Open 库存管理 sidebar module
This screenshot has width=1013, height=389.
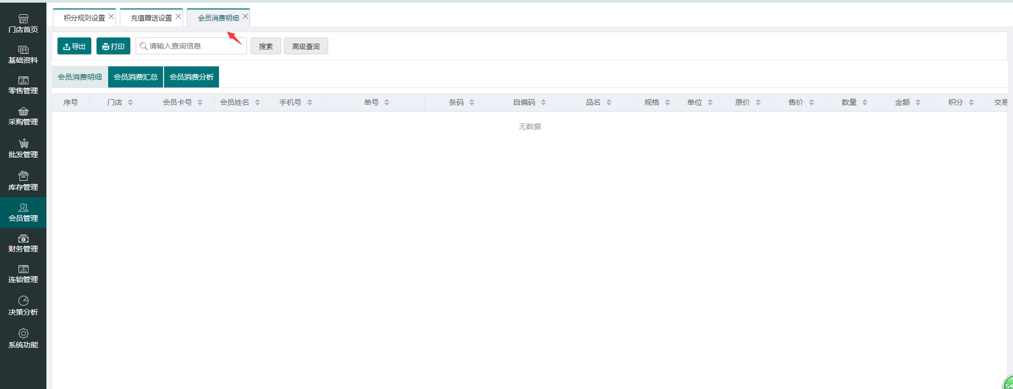click(x=23, y=181)
